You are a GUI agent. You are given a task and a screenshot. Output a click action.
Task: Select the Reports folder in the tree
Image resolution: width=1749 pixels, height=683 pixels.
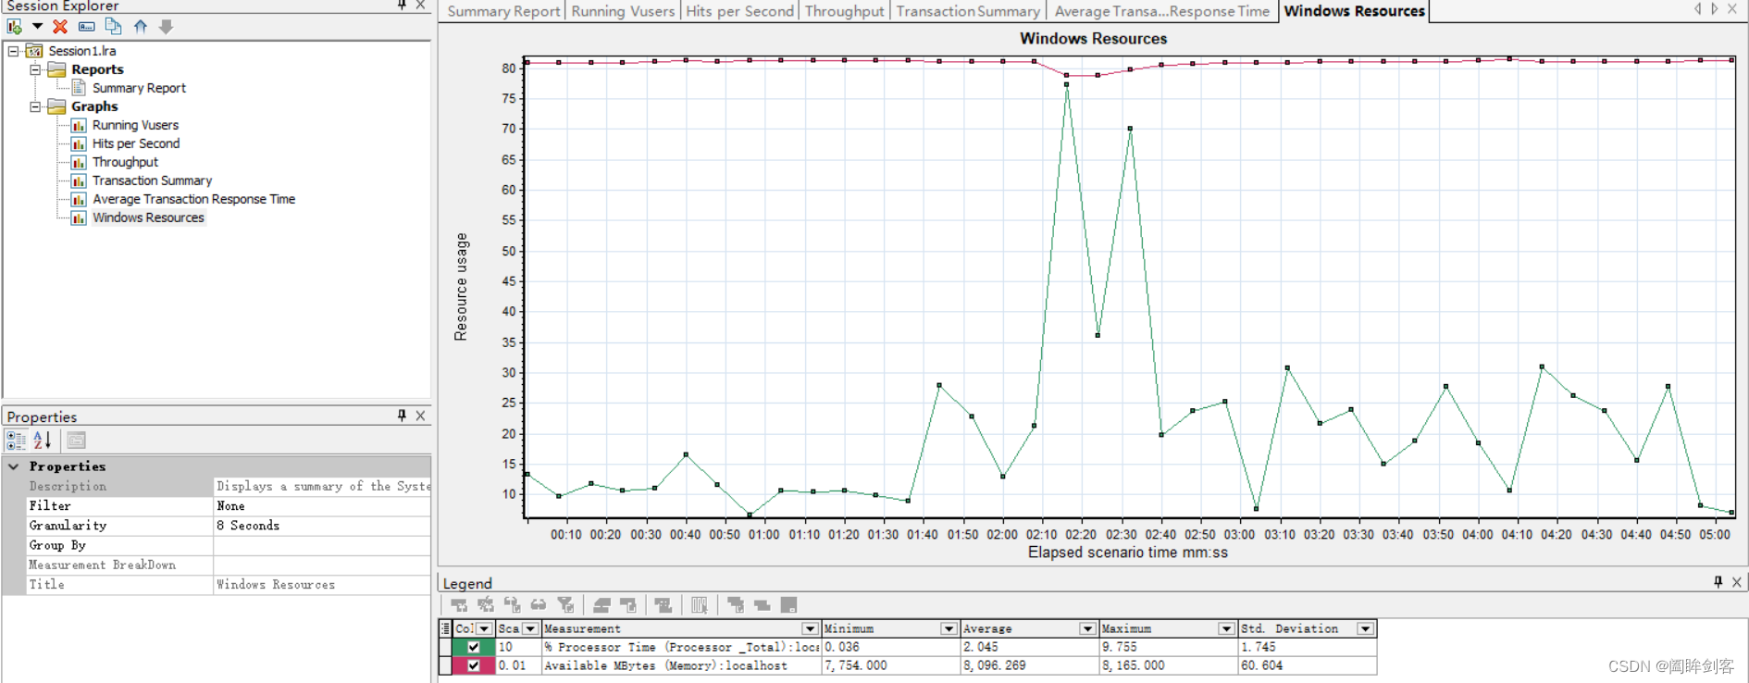[x=97, y=69]
